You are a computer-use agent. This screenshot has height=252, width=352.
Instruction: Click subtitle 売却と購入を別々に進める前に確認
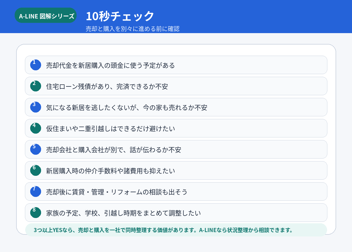coord(133,29)
